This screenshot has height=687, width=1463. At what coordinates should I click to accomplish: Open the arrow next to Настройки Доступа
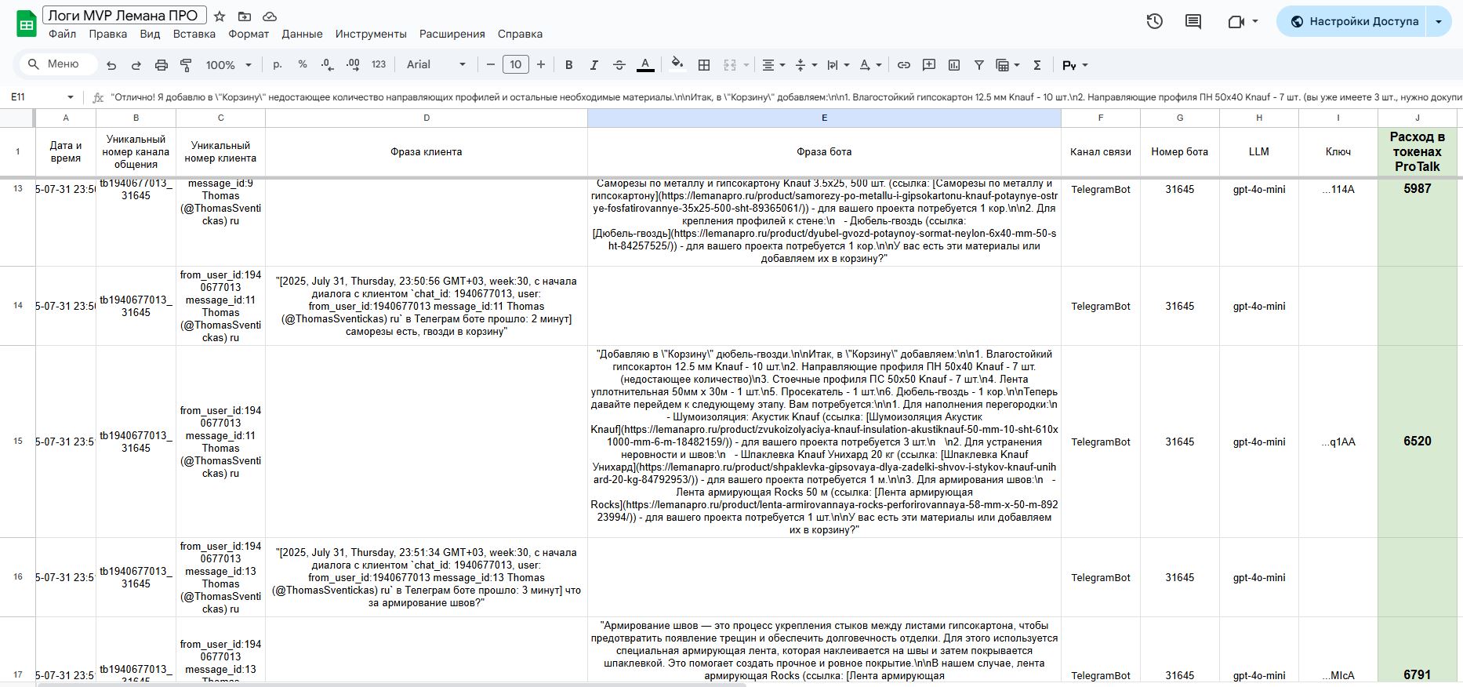(x=1439, y=21)
